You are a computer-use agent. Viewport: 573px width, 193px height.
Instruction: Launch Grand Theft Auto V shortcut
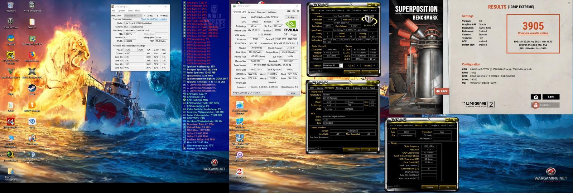pyautogui.click(x=10, y=73)
